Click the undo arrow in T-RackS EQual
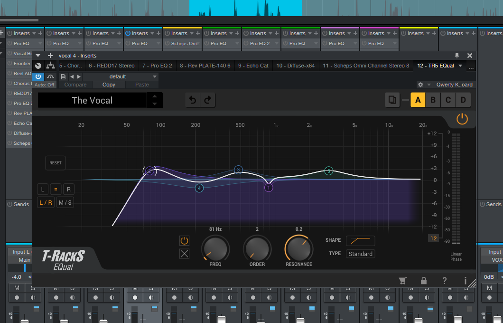The height and width of the screenshot is (323, 503). (x=193, y=100)
